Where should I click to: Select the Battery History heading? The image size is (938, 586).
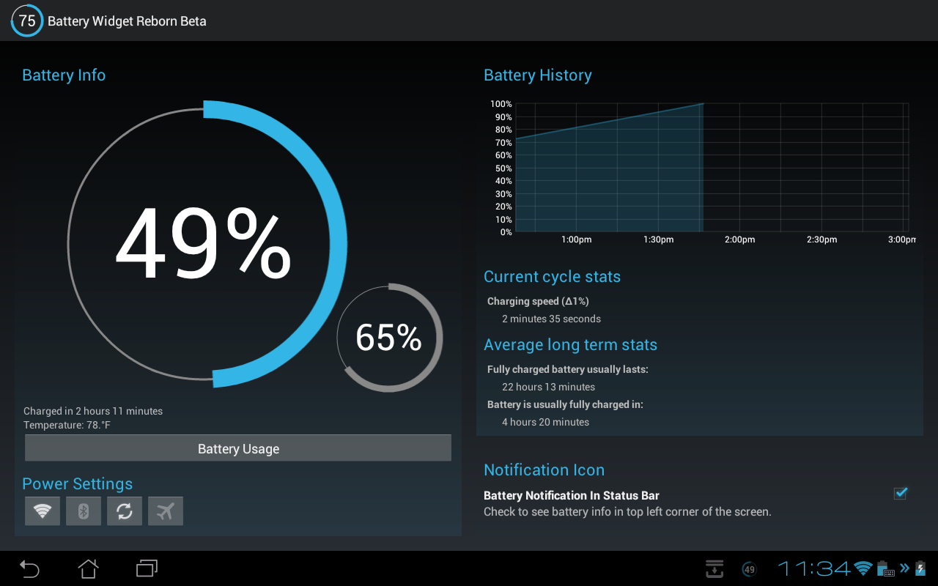(x=538, y=75)
